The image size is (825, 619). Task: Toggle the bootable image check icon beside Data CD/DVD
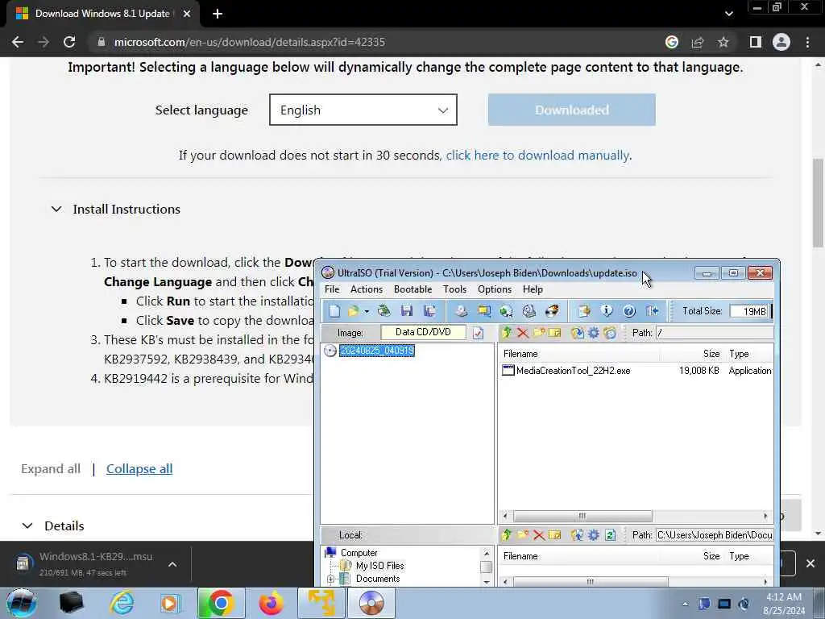coord(478,333)
